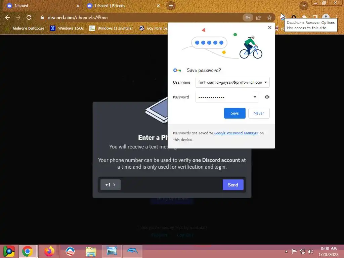Open the Windows ISOs bookmark
The width and height of the screenshot is (344, 258).
tap(67, 28)
